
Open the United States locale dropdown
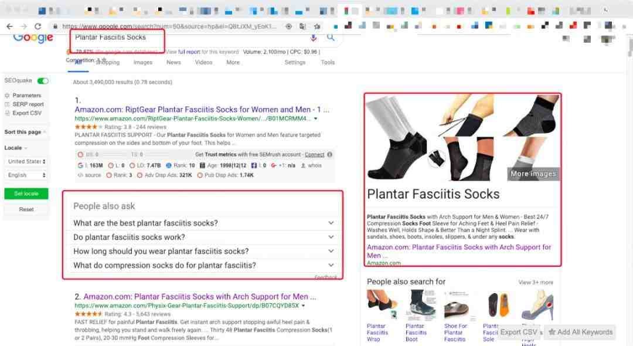pyautogui.click(x=26, y=161)
